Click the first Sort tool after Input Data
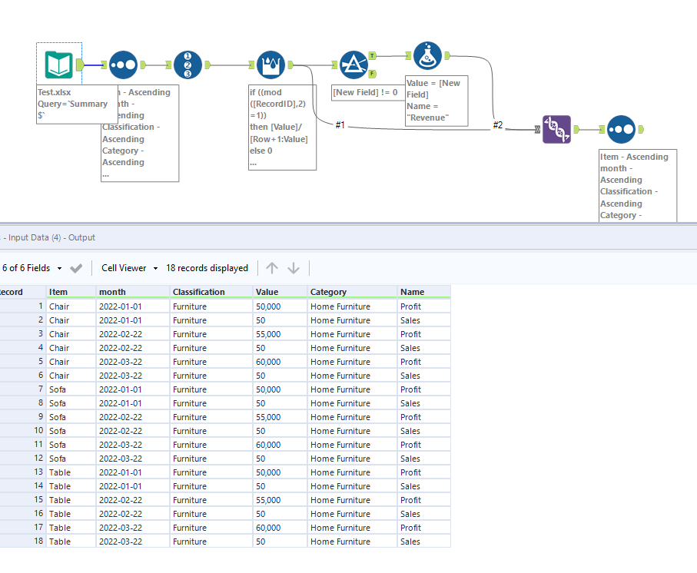 click(x=123, y=65)
